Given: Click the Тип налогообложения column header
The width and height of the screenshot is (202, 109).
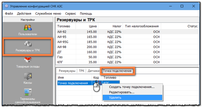Looking at the screenshot, I should pos(142,26).
